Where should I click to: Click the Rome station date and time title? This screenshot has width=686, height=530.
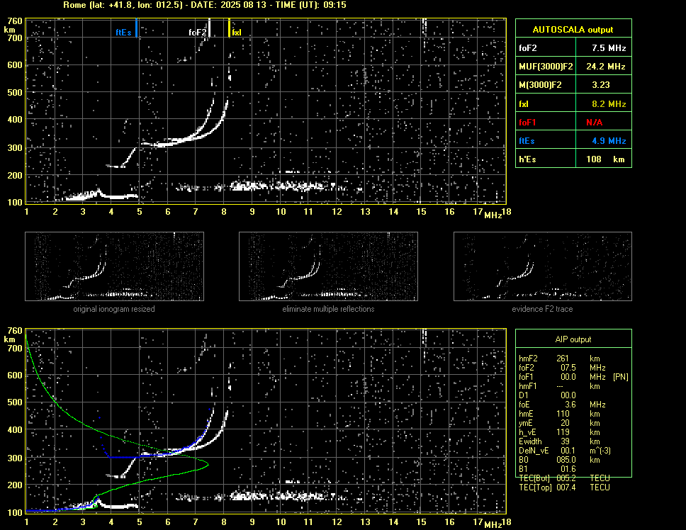(x=205, y=5)
